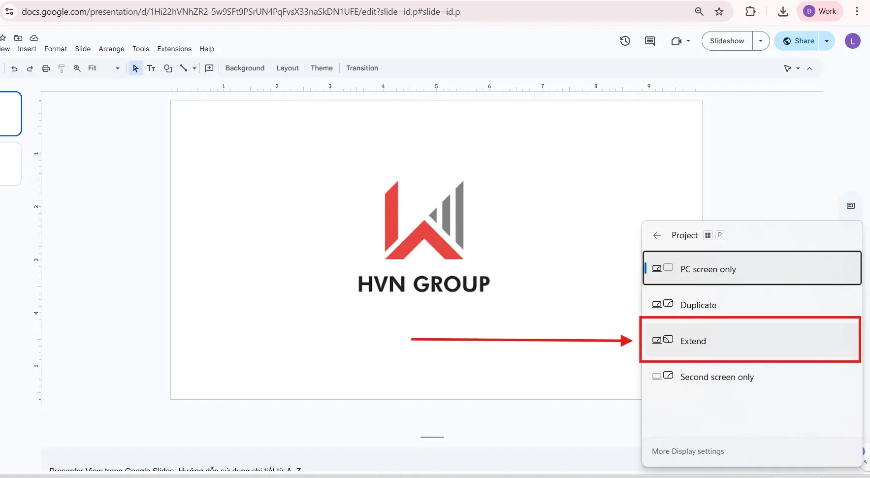Start a Google Meet call
The image size is (870, 478).
tap(677, 41)
